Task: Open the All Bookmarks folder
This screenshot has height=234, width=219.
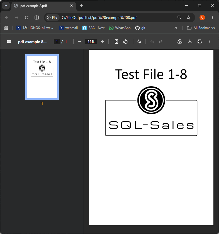Action: click(x=201, y=28)
